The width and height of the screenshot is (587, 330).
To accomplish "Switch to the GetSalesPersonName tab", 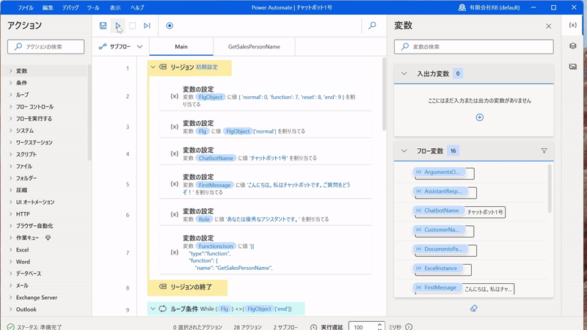I will 254,46.
